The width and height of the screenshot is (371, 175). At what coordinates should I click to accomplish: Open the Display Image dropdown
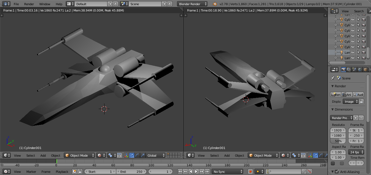[x=351, y=101]
